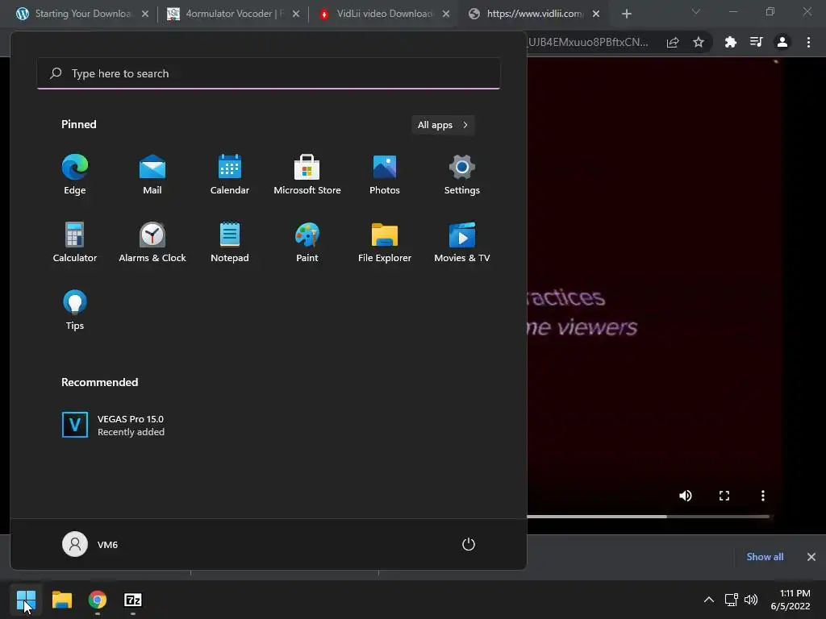This screenshot has width=826, height=619.
Task: Open Microsoft Store
Action: (x=307, y=175)
